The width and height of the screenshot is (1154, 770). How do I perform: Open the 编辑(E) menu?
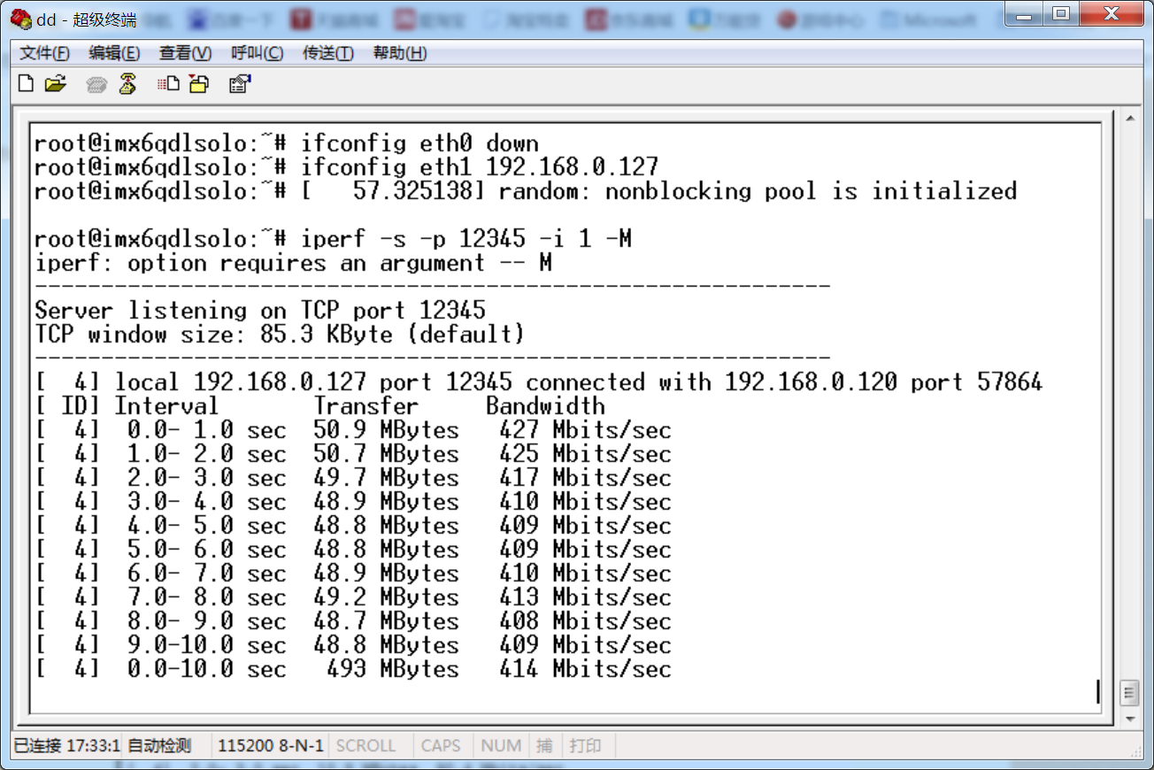pyautogui.click(x=114, y=53)
